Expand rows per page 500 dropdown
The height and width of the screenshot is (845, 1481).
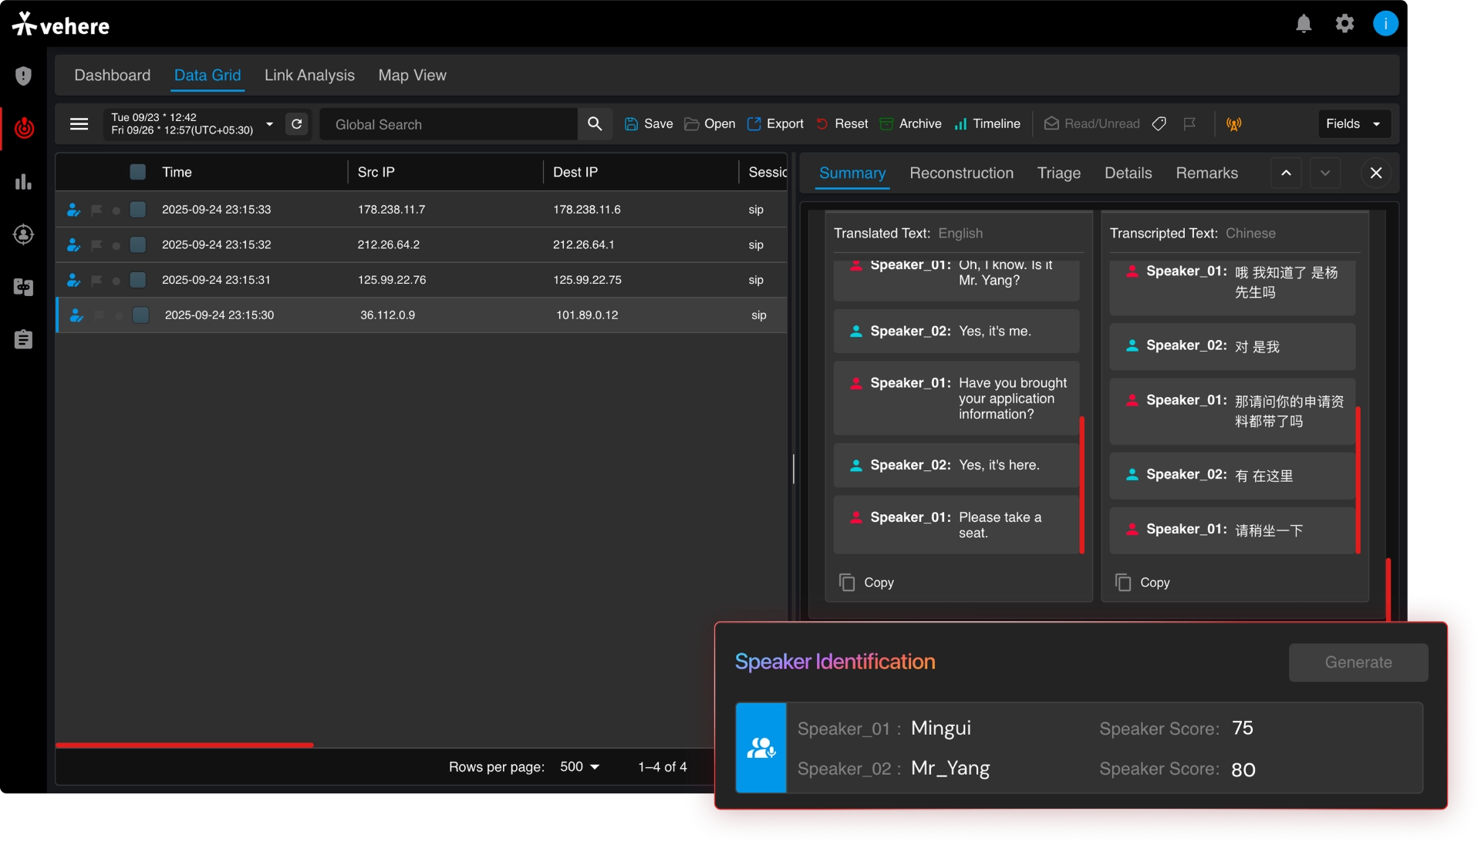[580, 766]
